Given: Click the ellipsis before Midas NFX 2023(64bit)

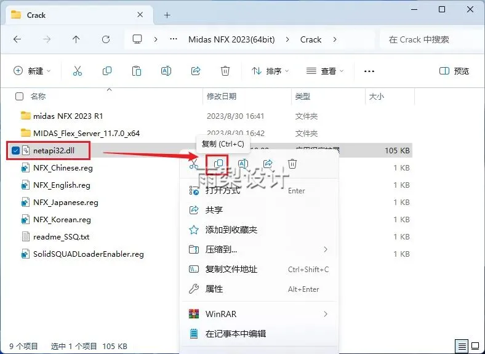Looking at the screenshot, I should pyautogui.click(x=174, y=39).
